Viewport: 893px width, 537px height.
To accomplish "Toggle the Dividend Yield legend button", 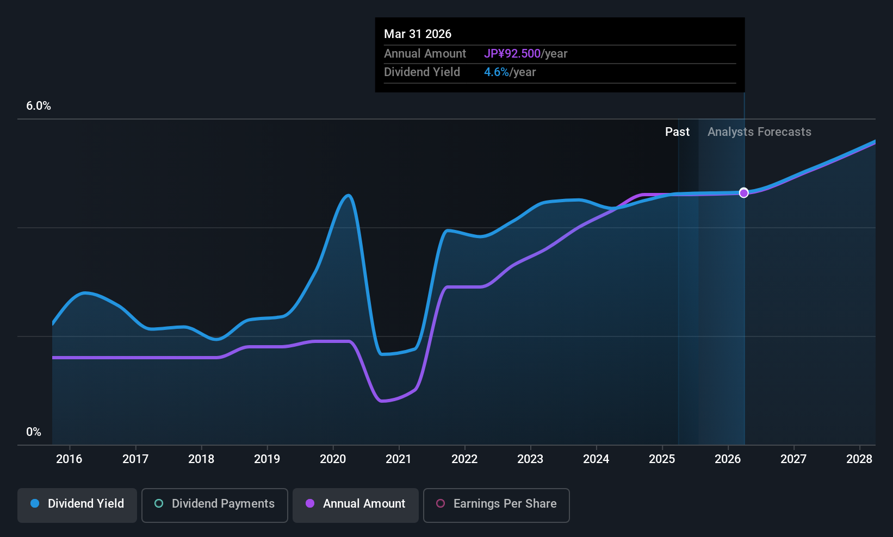I will [77, 505].
